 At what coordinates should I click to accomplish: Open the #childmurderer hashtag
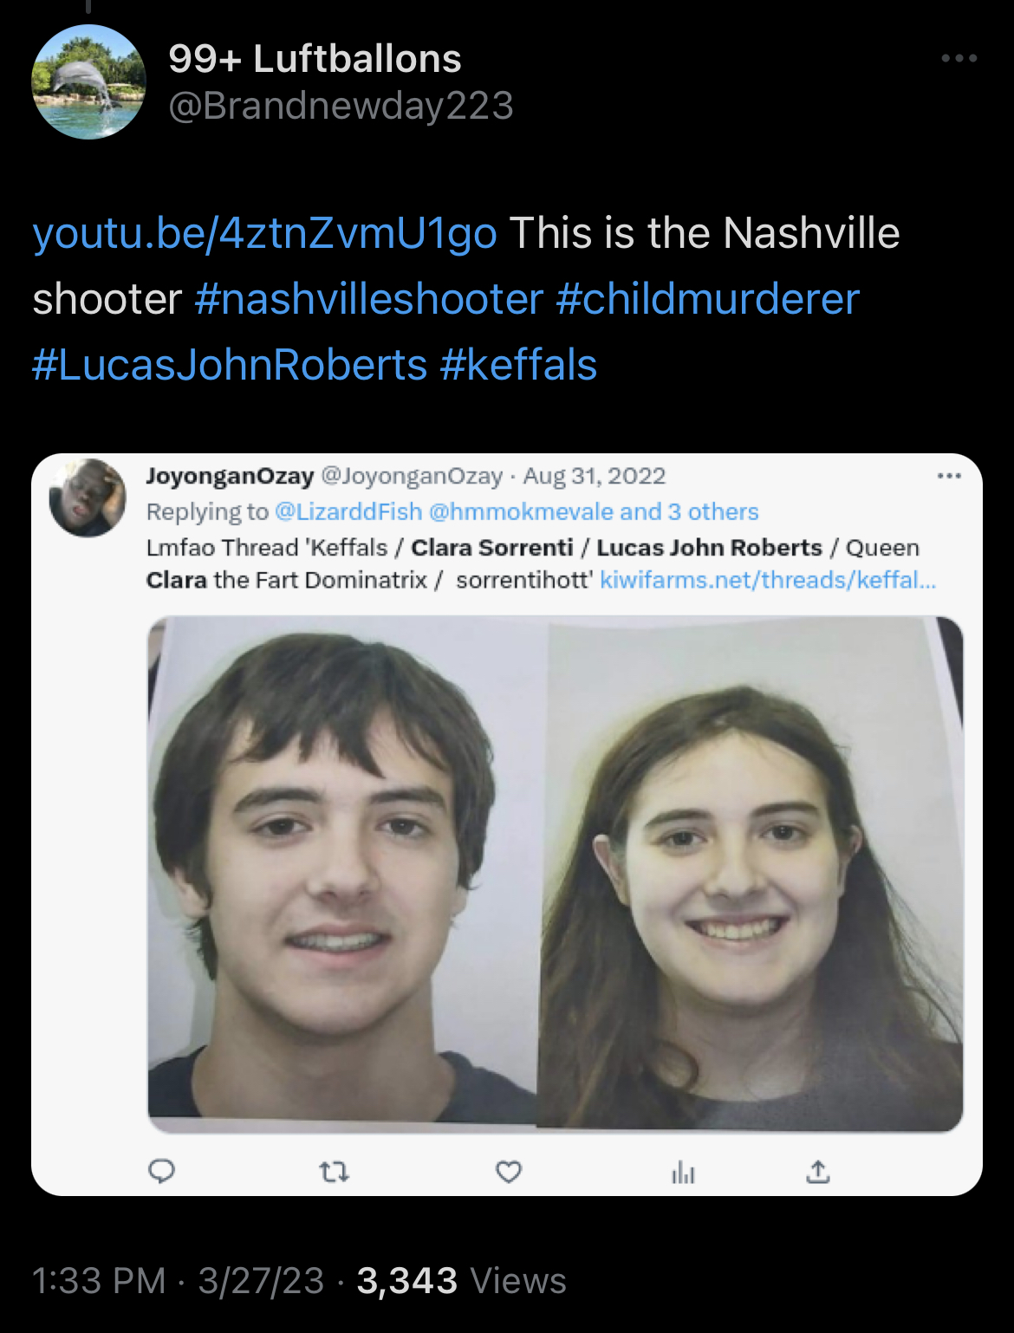707,299
